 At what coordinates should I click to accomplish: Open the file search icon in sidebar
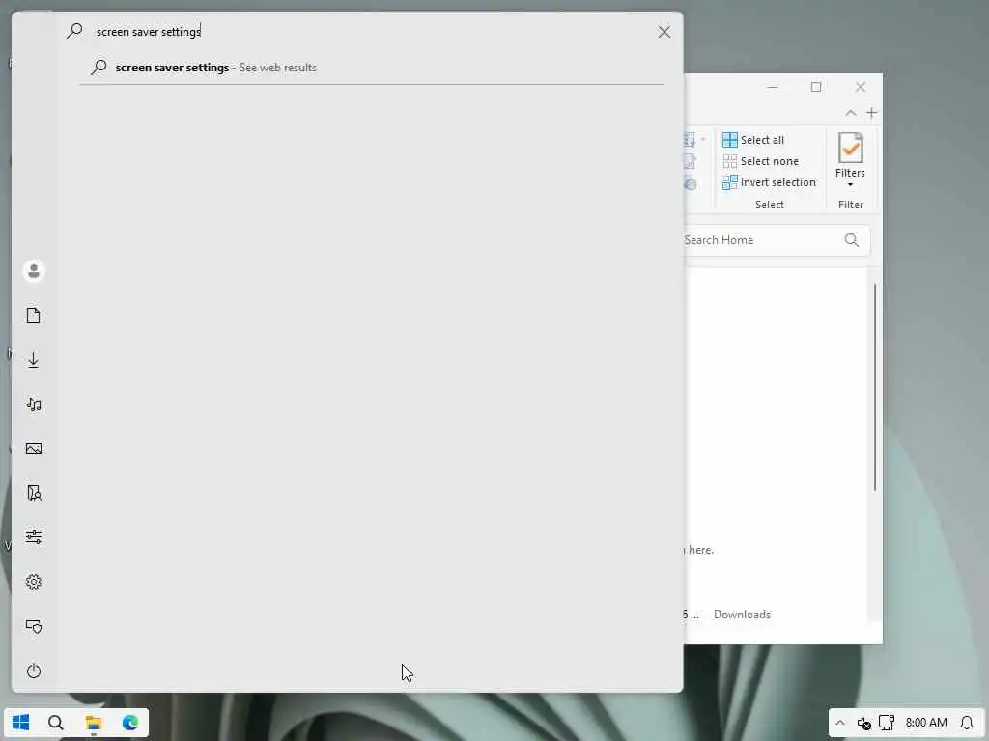pos(34,493)
